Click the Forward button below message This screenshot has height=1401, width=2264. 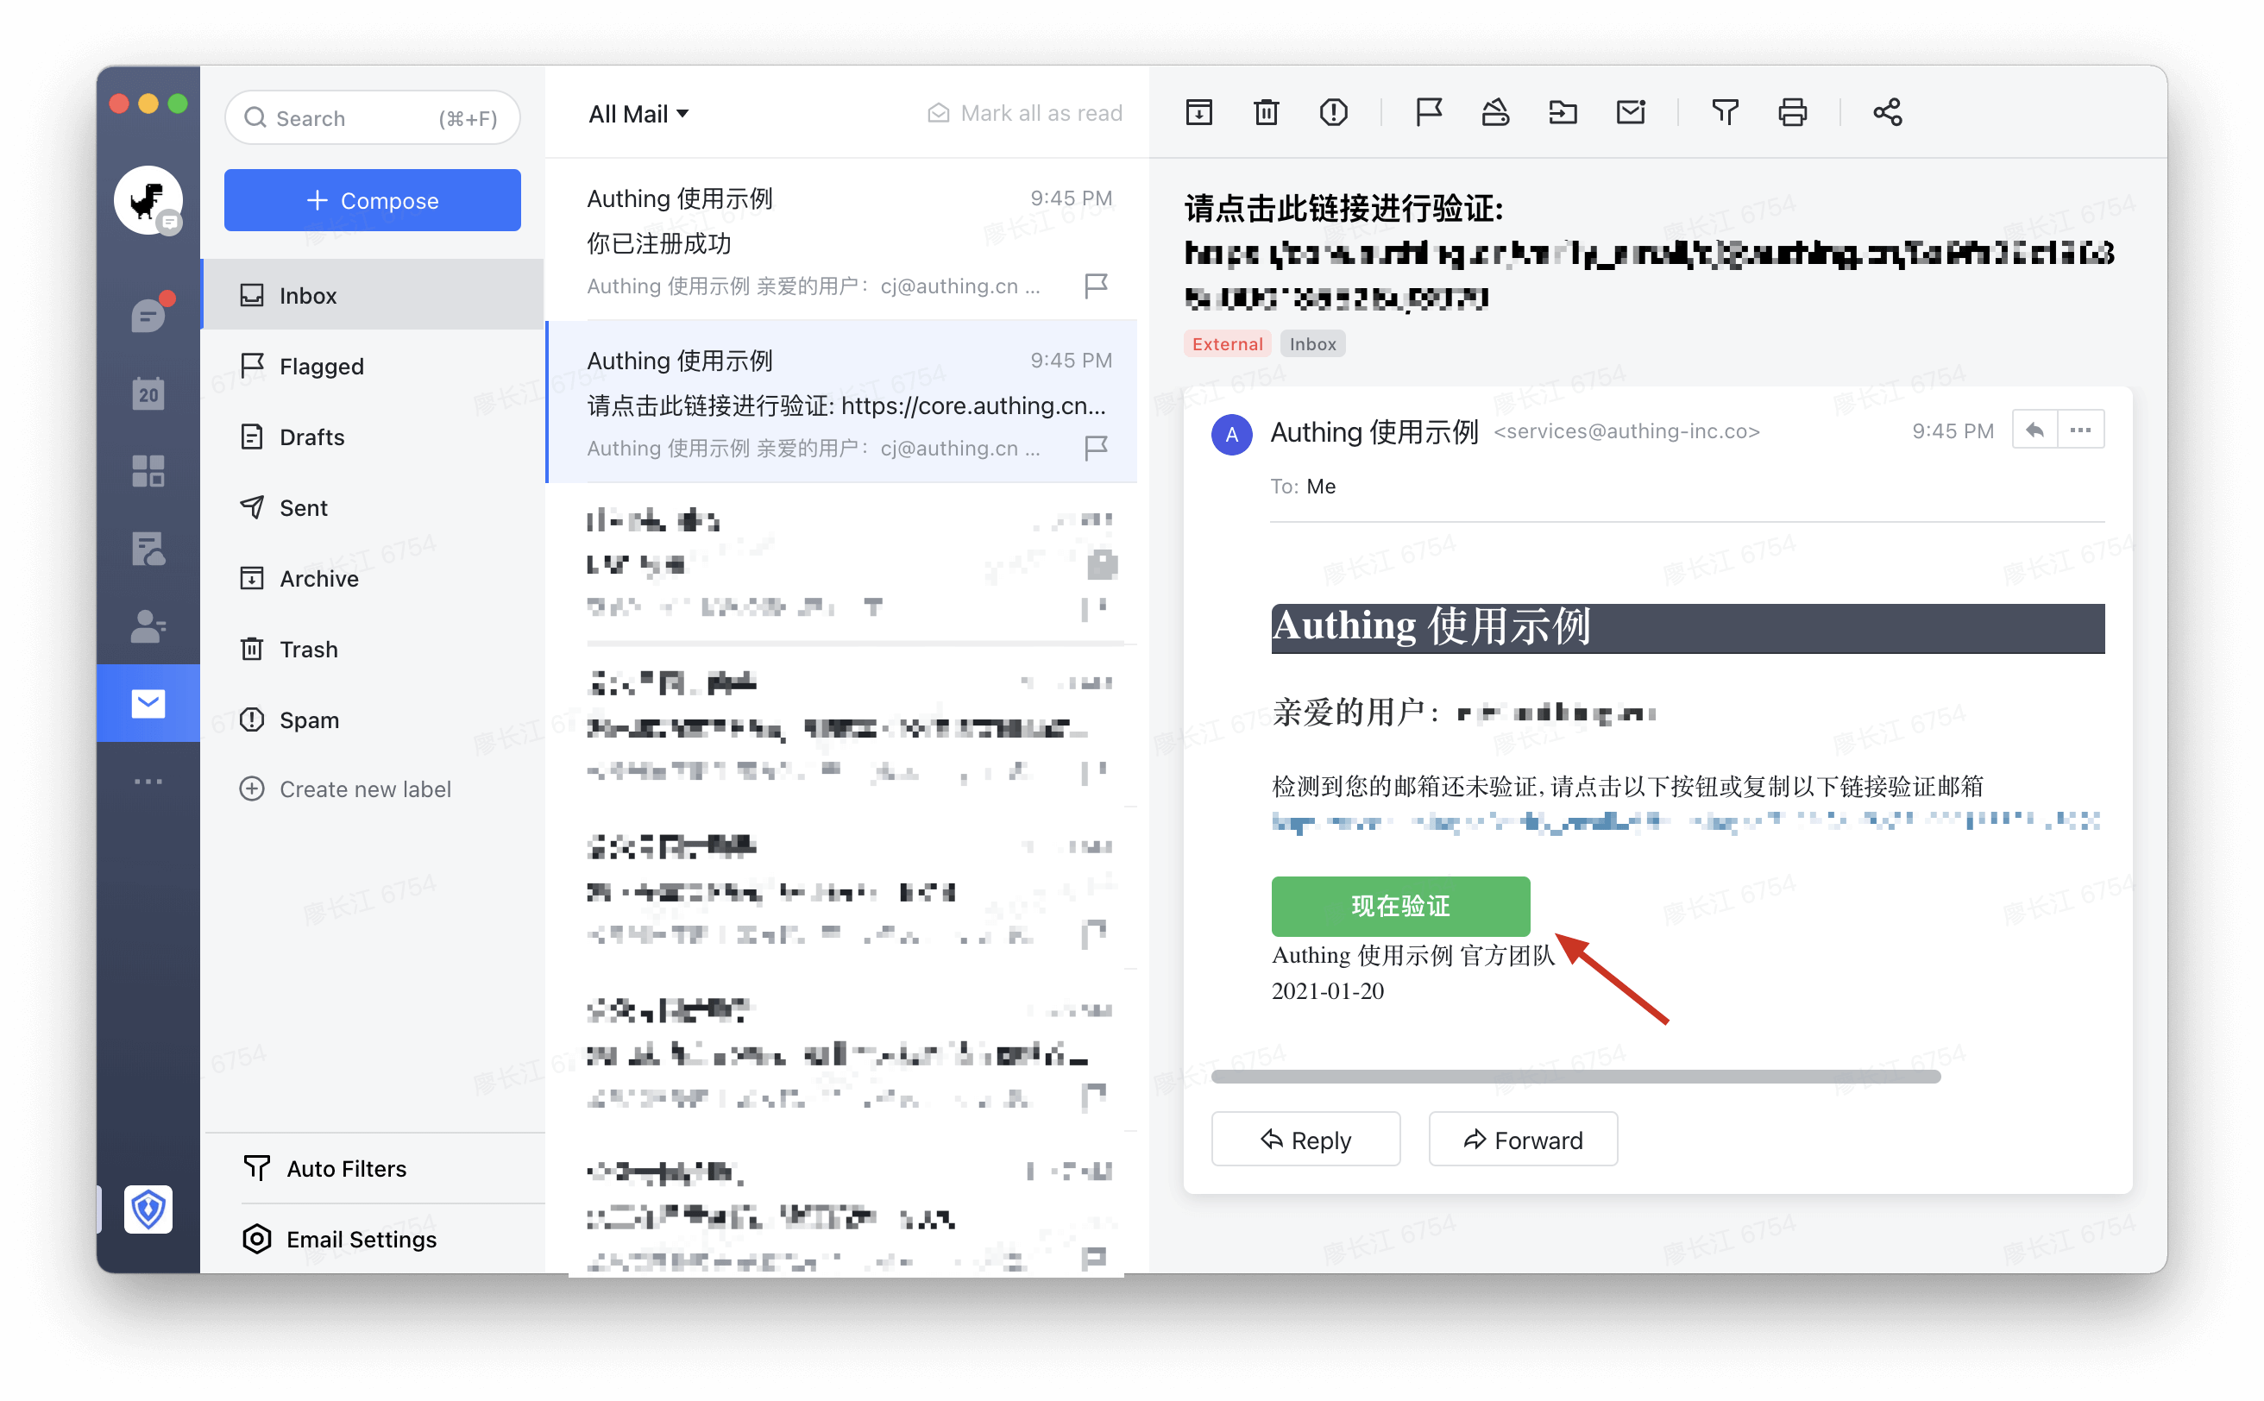(1523, 1140)
